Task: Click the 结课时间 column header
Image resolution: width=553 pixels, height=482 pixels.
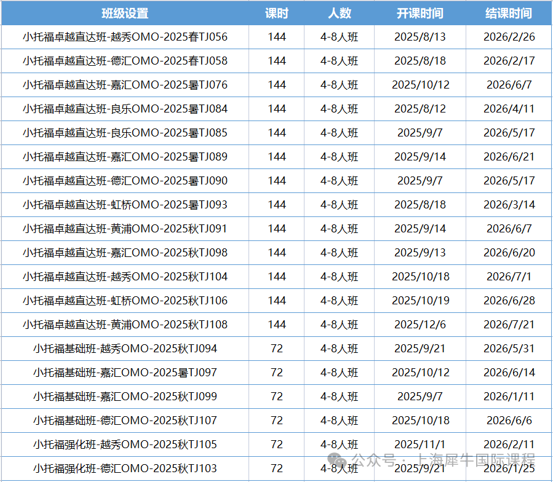Action: tap(509, 13)
